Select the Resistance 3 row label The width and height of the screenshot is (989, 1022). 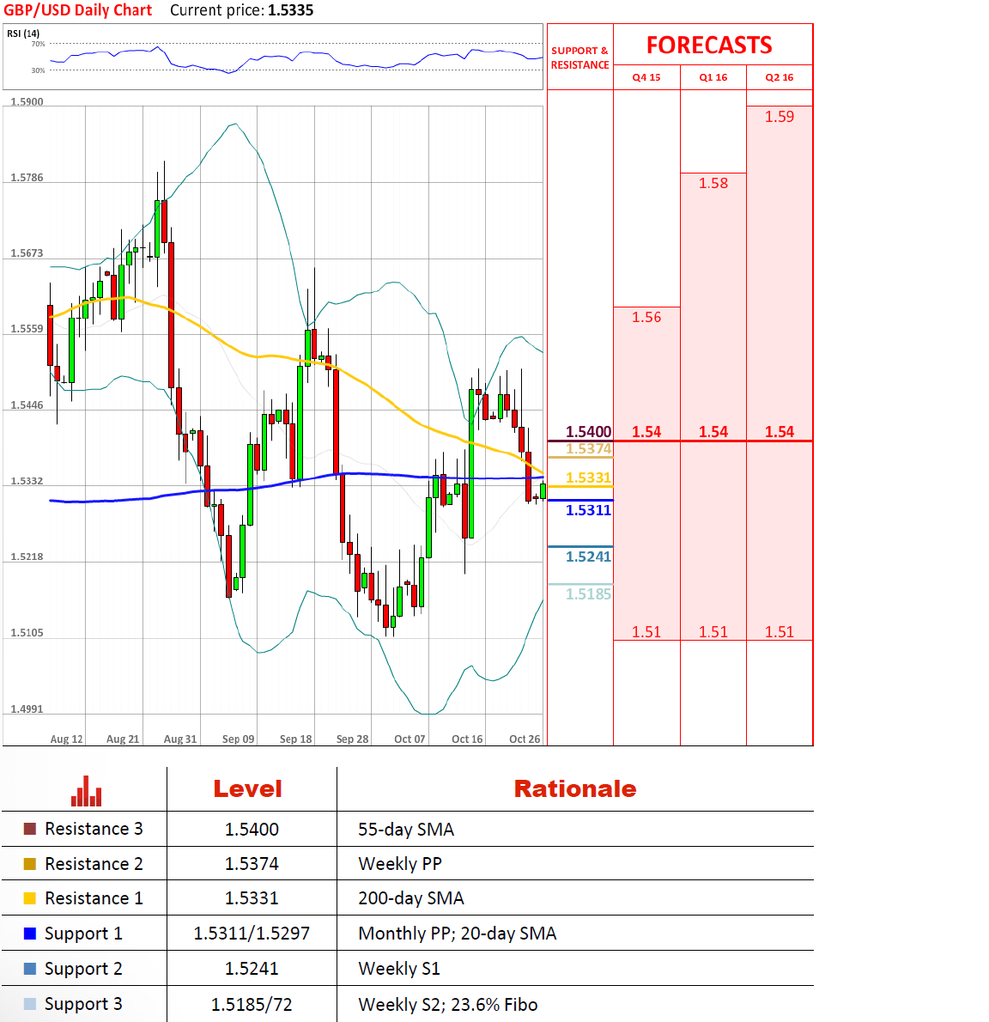[94, 829]
